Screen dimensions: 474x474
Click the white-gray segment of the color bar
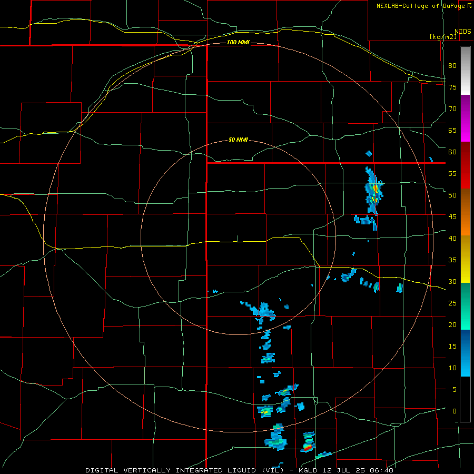point(465,71)
